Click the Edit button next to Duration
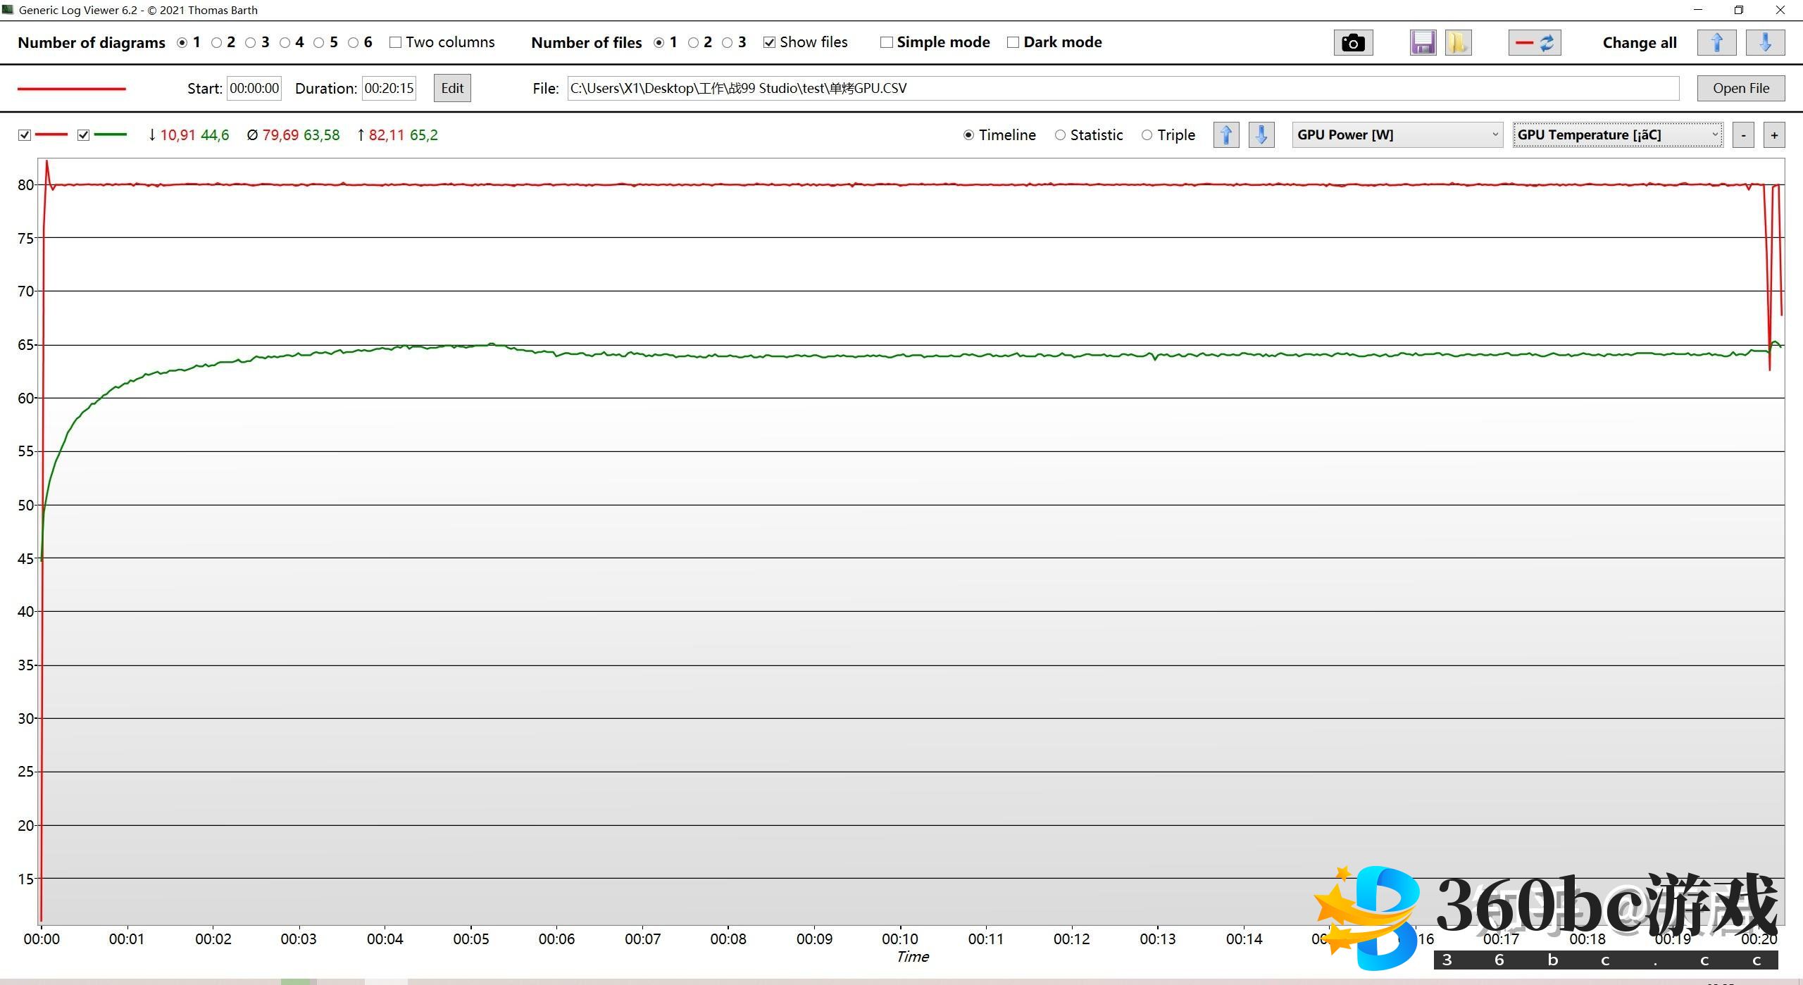This screenshot has height=985, width=1803. pyautogui.click(x=451, y=88)
